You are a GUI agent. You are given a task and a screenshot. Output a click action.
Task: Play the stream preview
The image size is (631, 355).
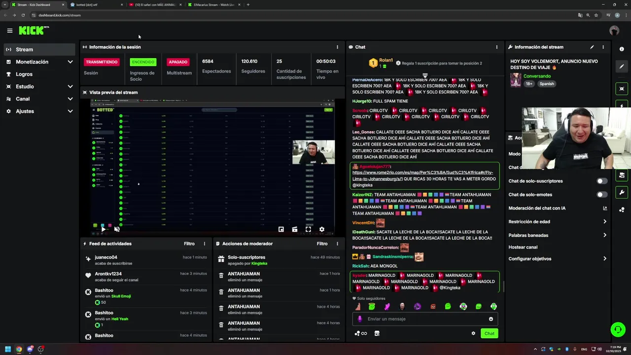[x=103, y=229]
